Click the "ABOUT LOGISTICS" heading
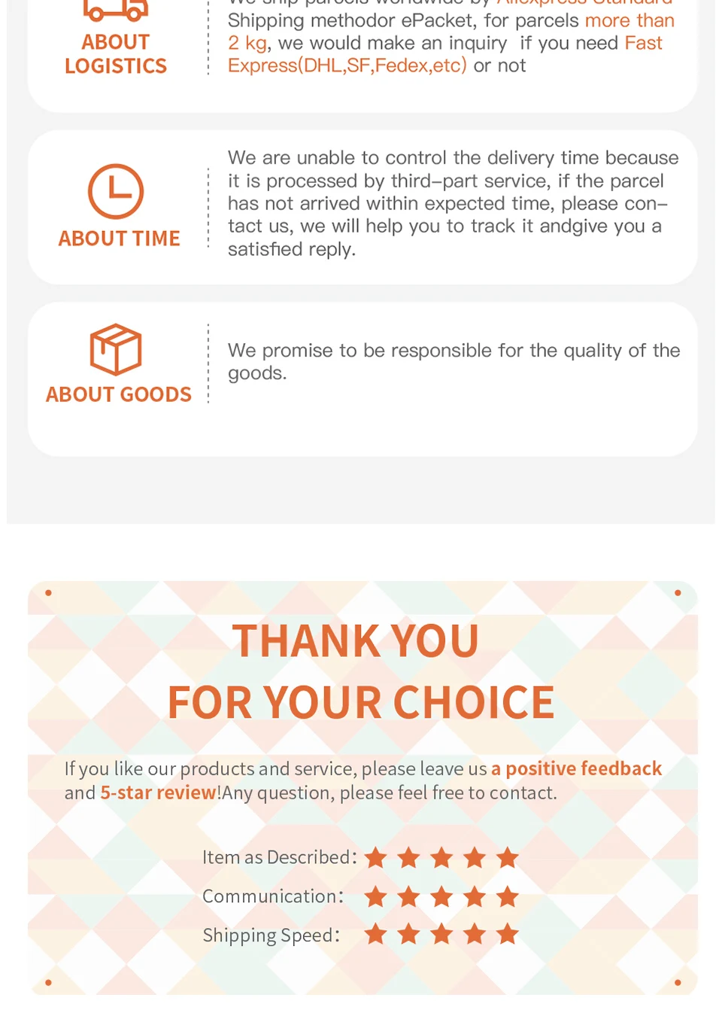The width and height of the screenshot is (722, 1019). pyautogui.click(x=116, y=54)
